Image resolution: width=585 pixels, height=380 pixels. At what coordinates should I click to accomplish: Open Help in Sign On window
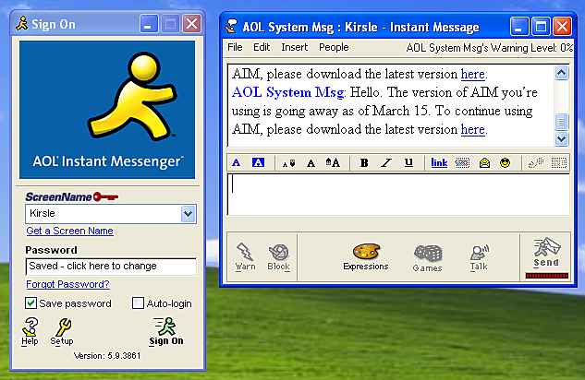point(30,332)
